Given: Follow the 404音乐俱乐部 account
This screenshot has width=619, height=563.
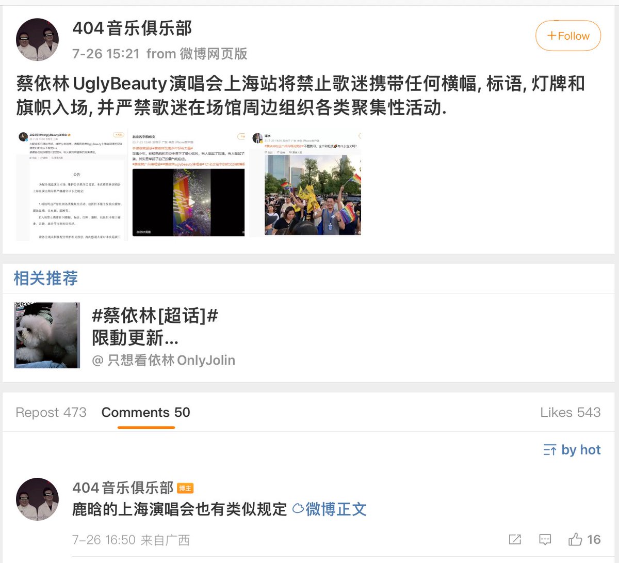Looking at the screenshot, I should coord(568,36).
